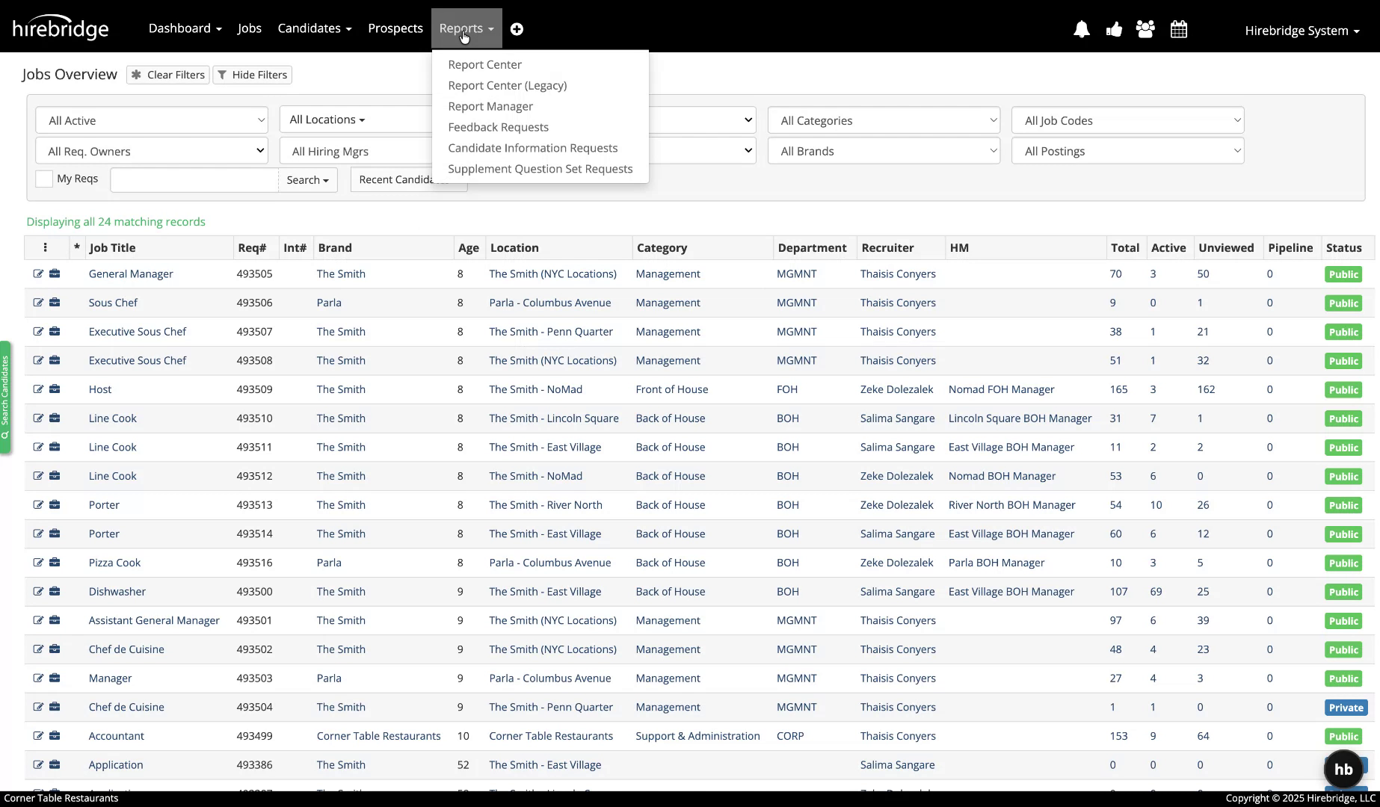The width and height of the screenshot is (1380, 807).
Task: Click the thumbs-up feedback icon
Action: pos(1113,29)
